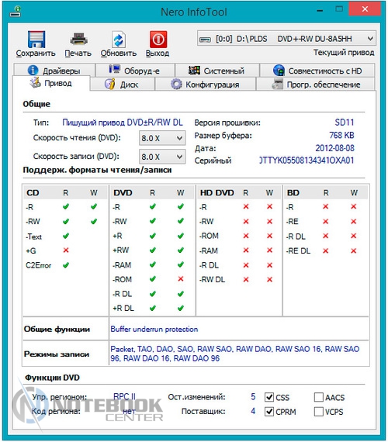Click the Драйверы info icon
388x442 pixels.
33,71
